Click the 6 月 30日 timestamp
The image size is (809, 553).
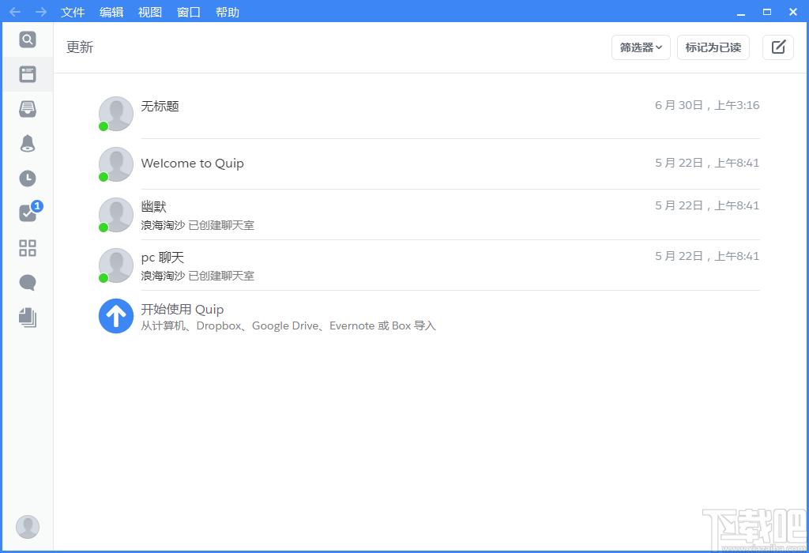707,105
